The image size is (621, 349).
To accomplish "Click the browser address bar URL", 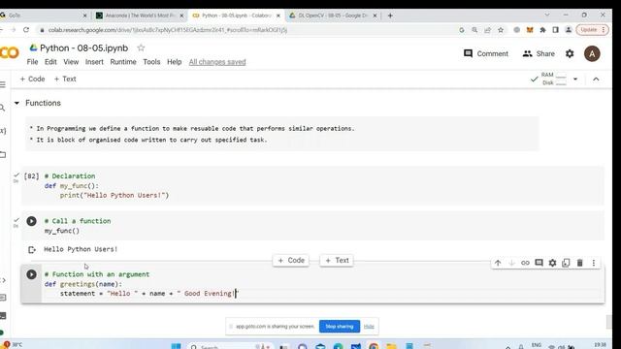I will [x=168, y=30].
